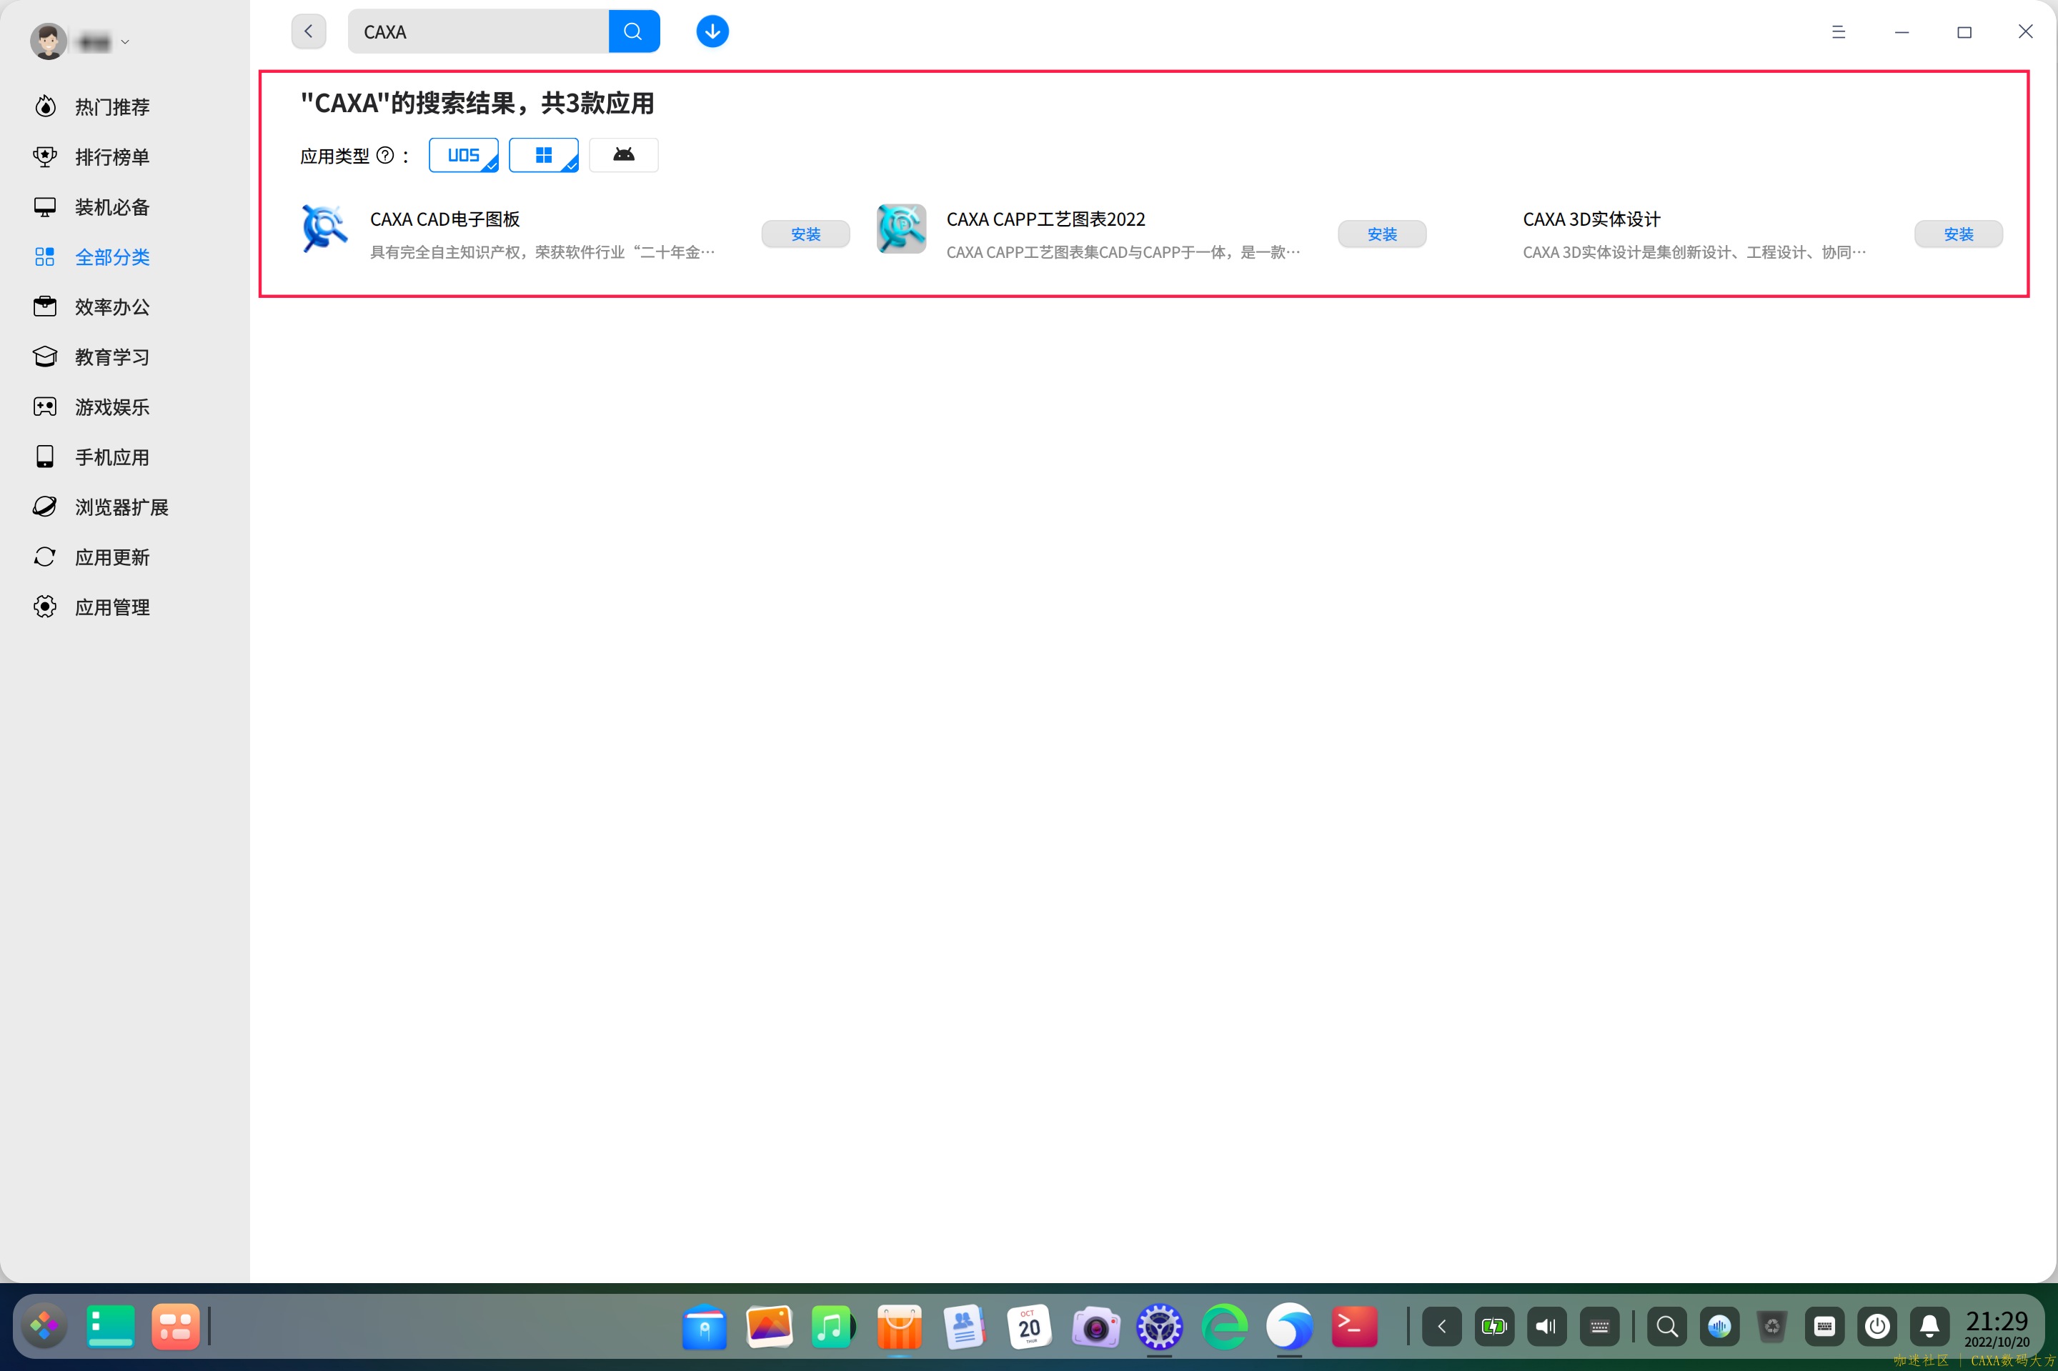The image size is (2058, 1371).
Task: Go to 装机必备 essentials
Action: [x=112, y=207]
